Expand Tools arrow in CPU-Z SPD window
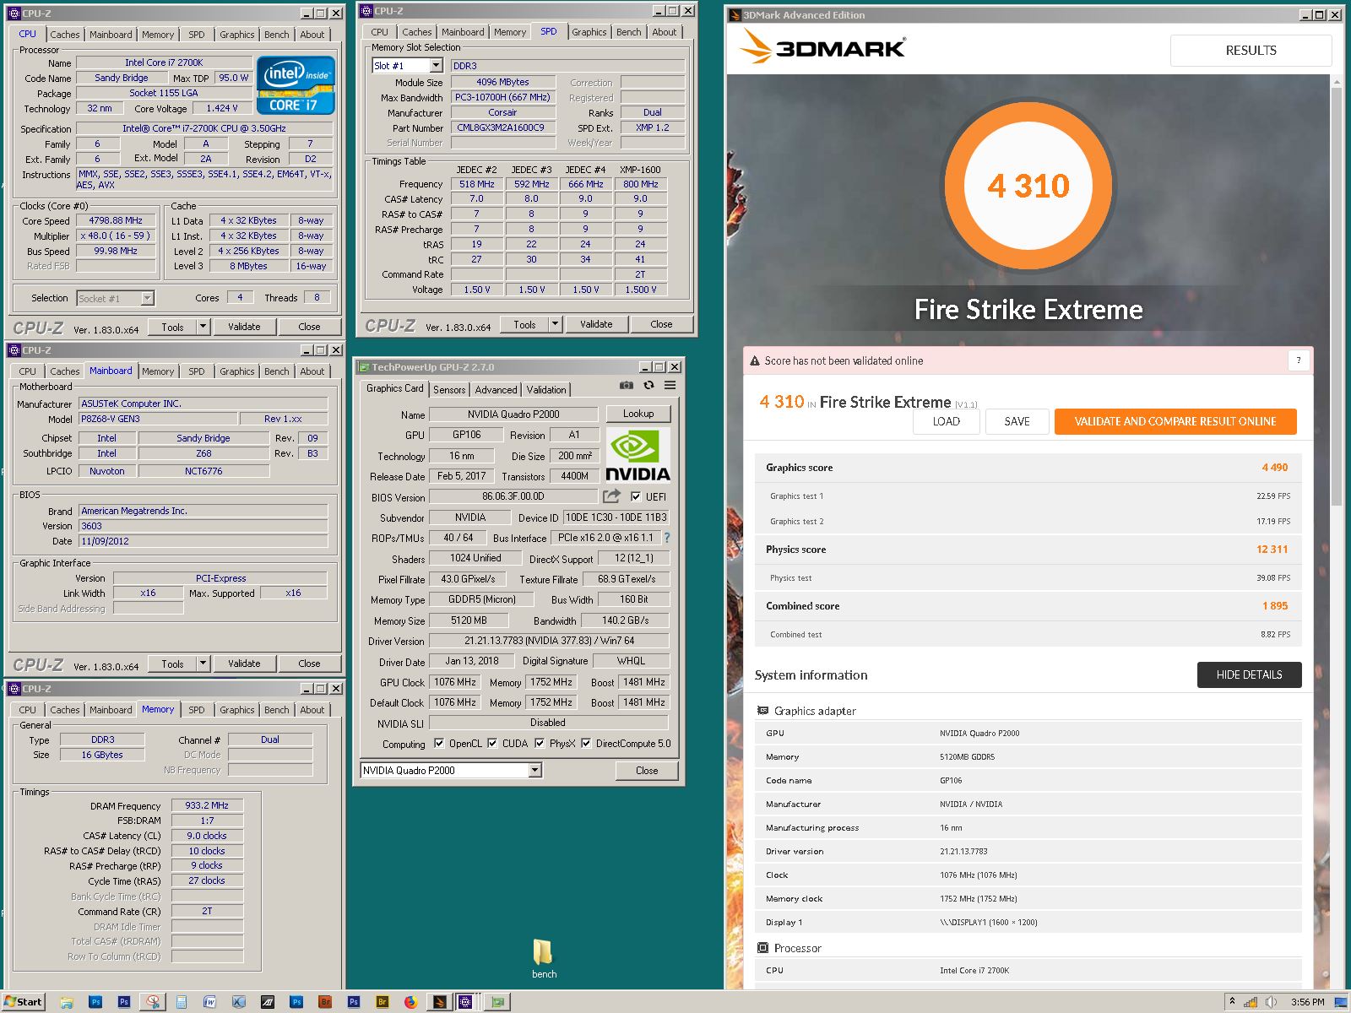 click(x=555, y=324)
